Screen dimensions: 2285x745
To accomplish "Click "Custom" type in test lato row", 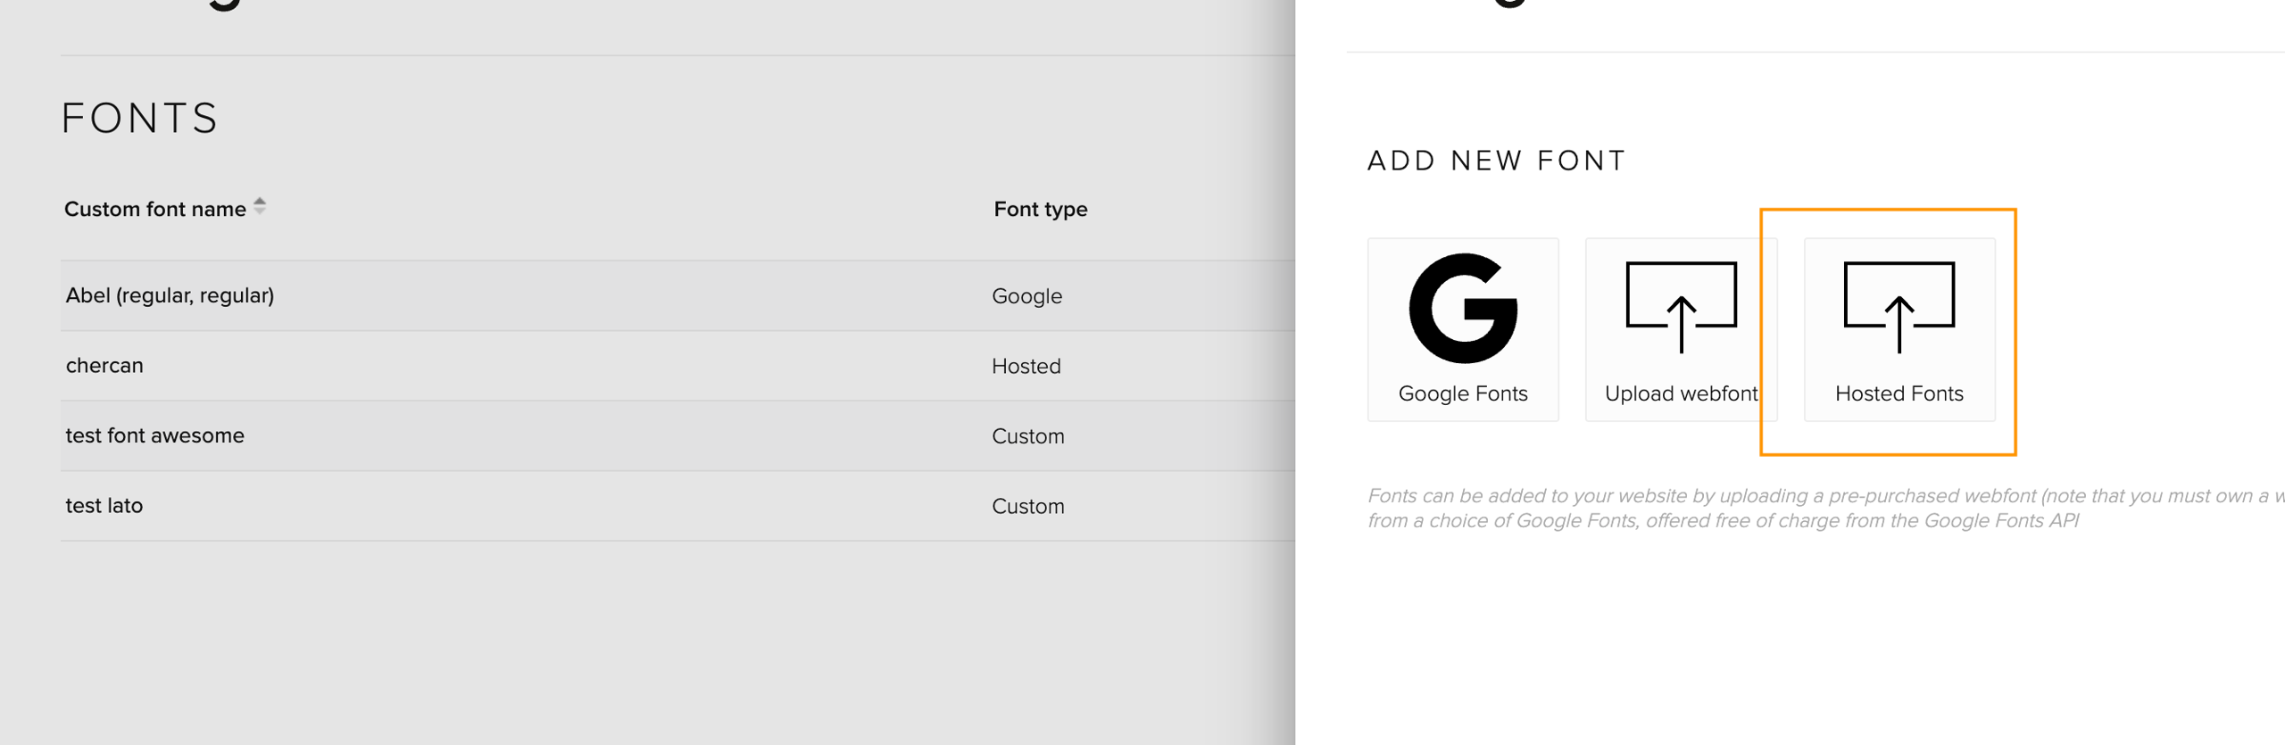I will click(1027, 507).
